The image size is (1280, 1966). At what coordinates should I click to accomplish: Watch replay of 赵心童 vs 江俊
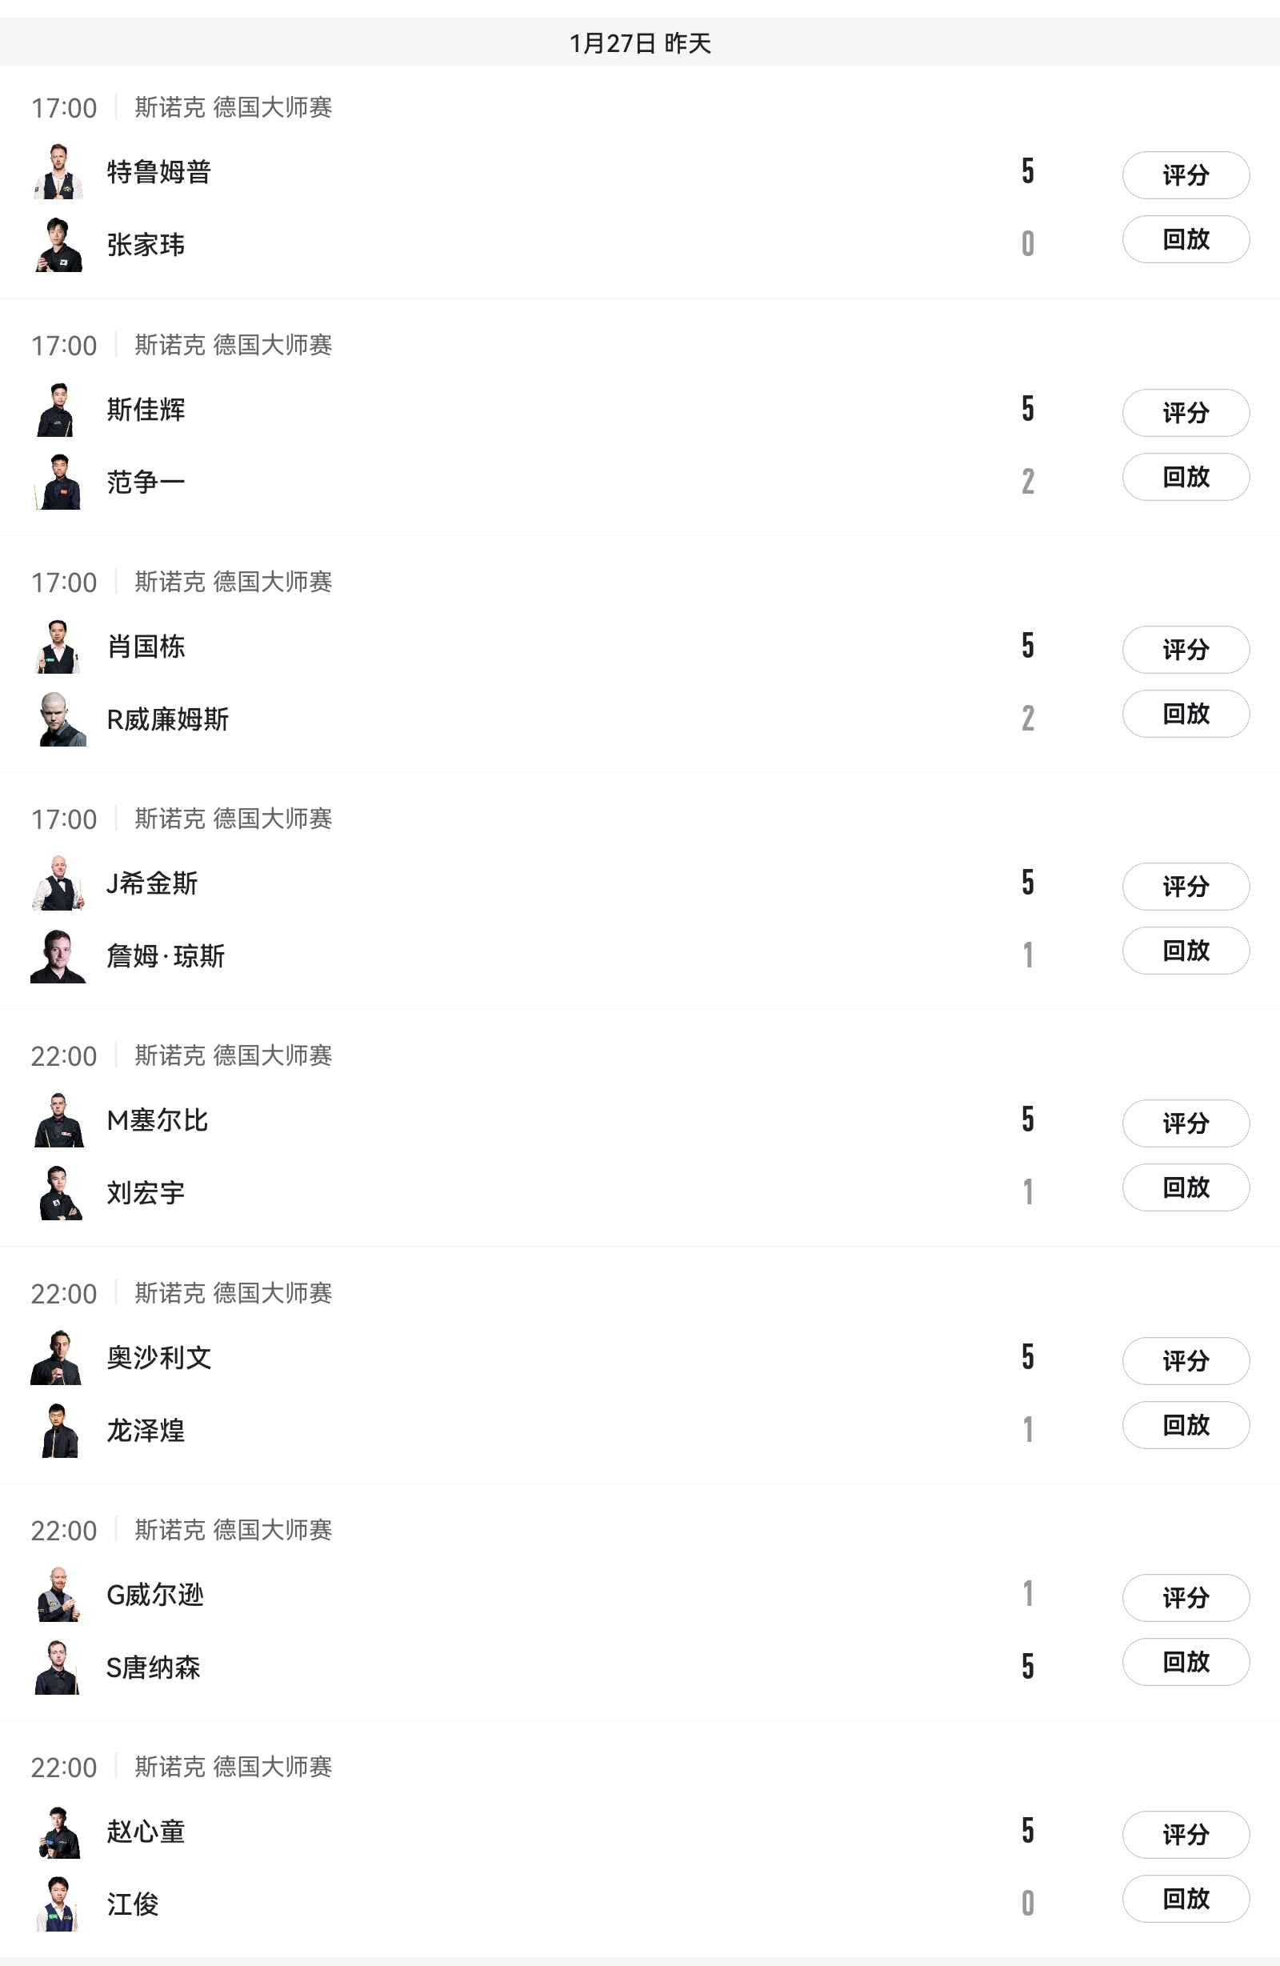[x=1185, y=1899]
